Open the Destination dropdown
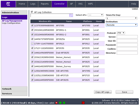Image resolution: width=140 pixels, height=106 pixels. (x=121, y=25)
